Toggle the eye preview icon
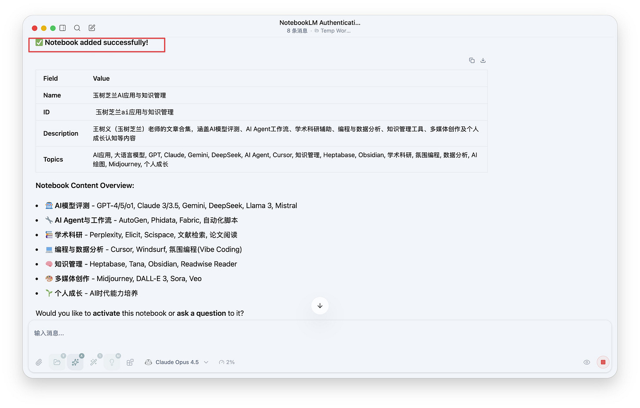 point(587,362)
